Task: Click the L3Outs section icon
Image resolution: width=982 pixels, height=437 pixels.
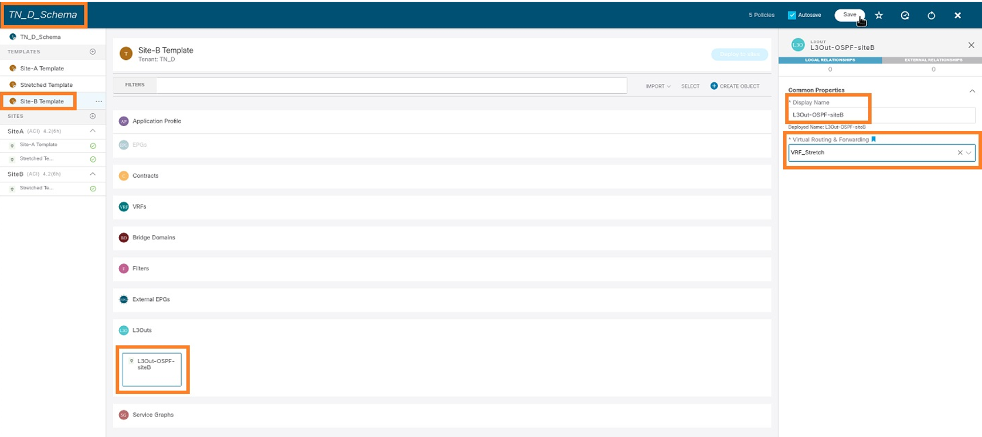Action: pyautogui.click(x=124, y=331)
